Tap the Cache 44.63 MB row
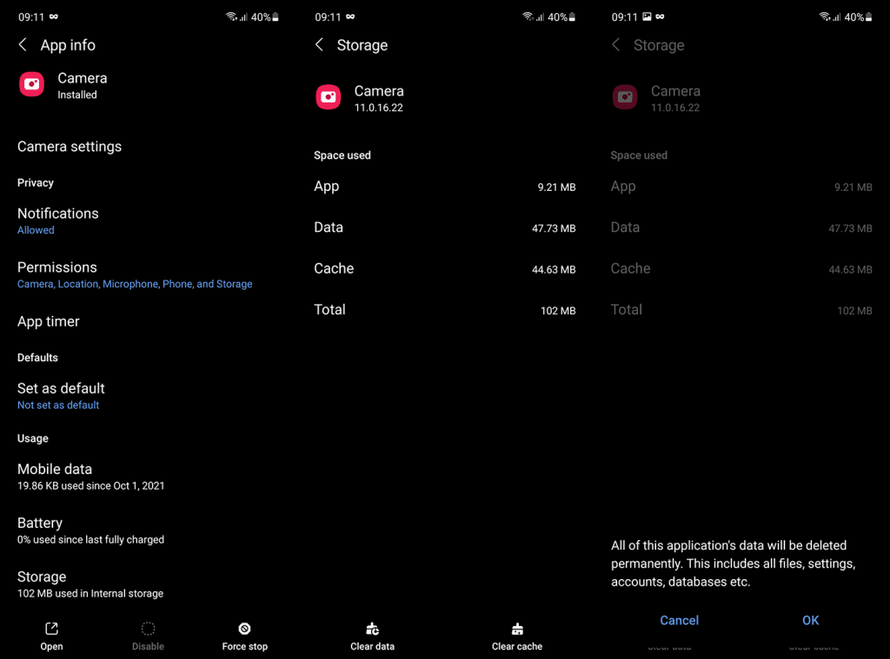Viewport: 890px width, 659px height. coord(444,269)
